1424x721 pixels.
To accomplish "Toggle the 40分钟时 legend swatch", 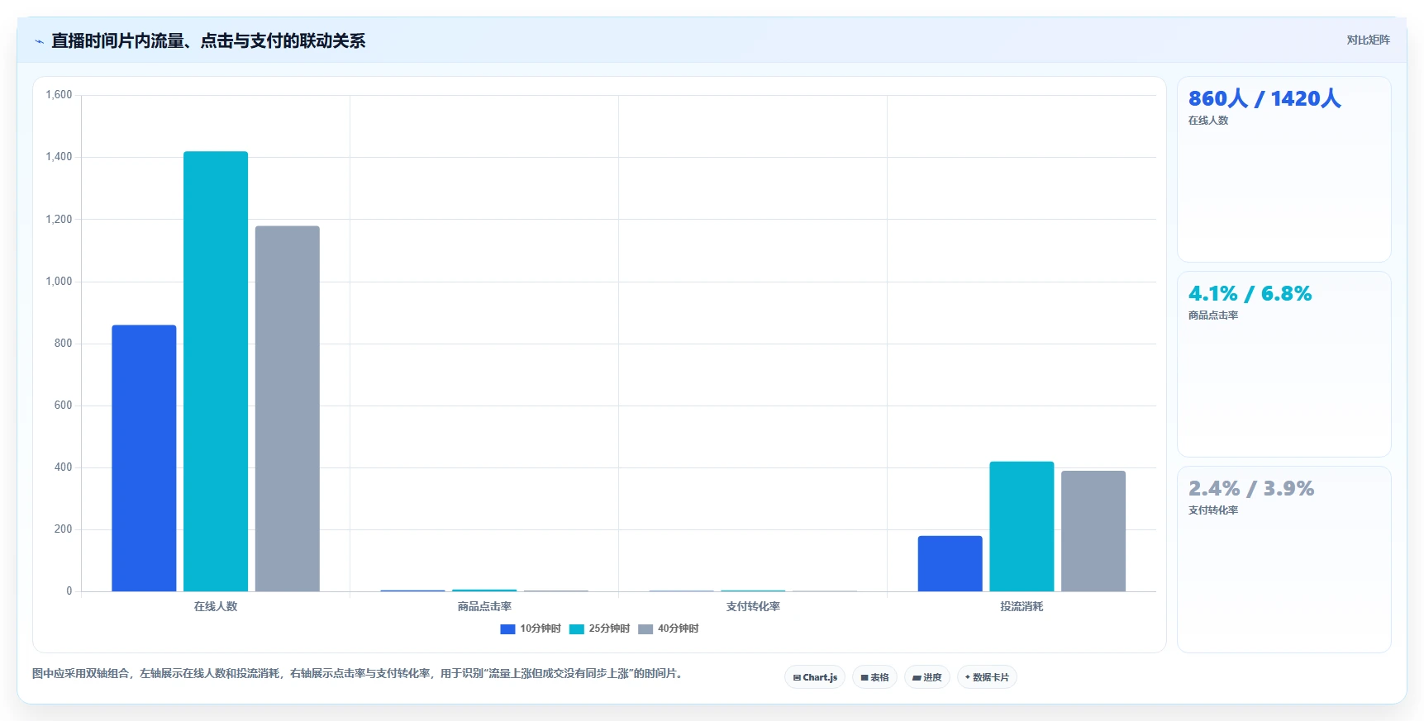I will (x=645, y=629).
